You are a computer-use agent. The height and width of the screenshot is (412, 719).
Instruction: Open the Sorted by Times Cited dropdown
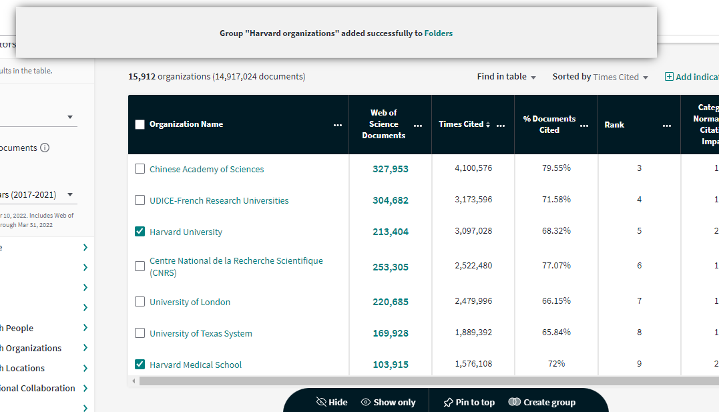600,77
